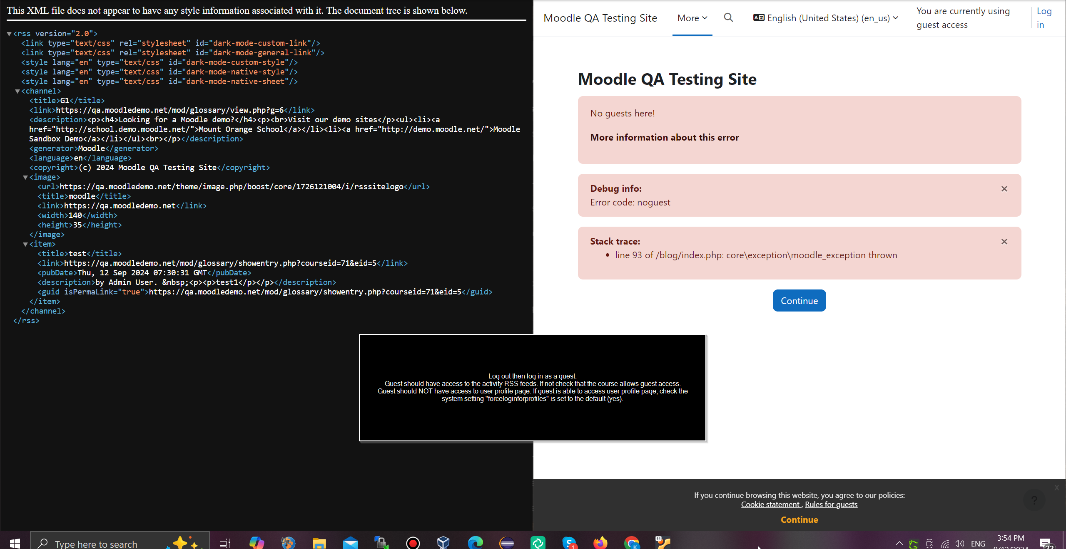This screenshot has width=1066, height=549.
Task: Click the Firefox-globe icon next to Copilot
Action: pyautogui.click(x=288, y=543)
